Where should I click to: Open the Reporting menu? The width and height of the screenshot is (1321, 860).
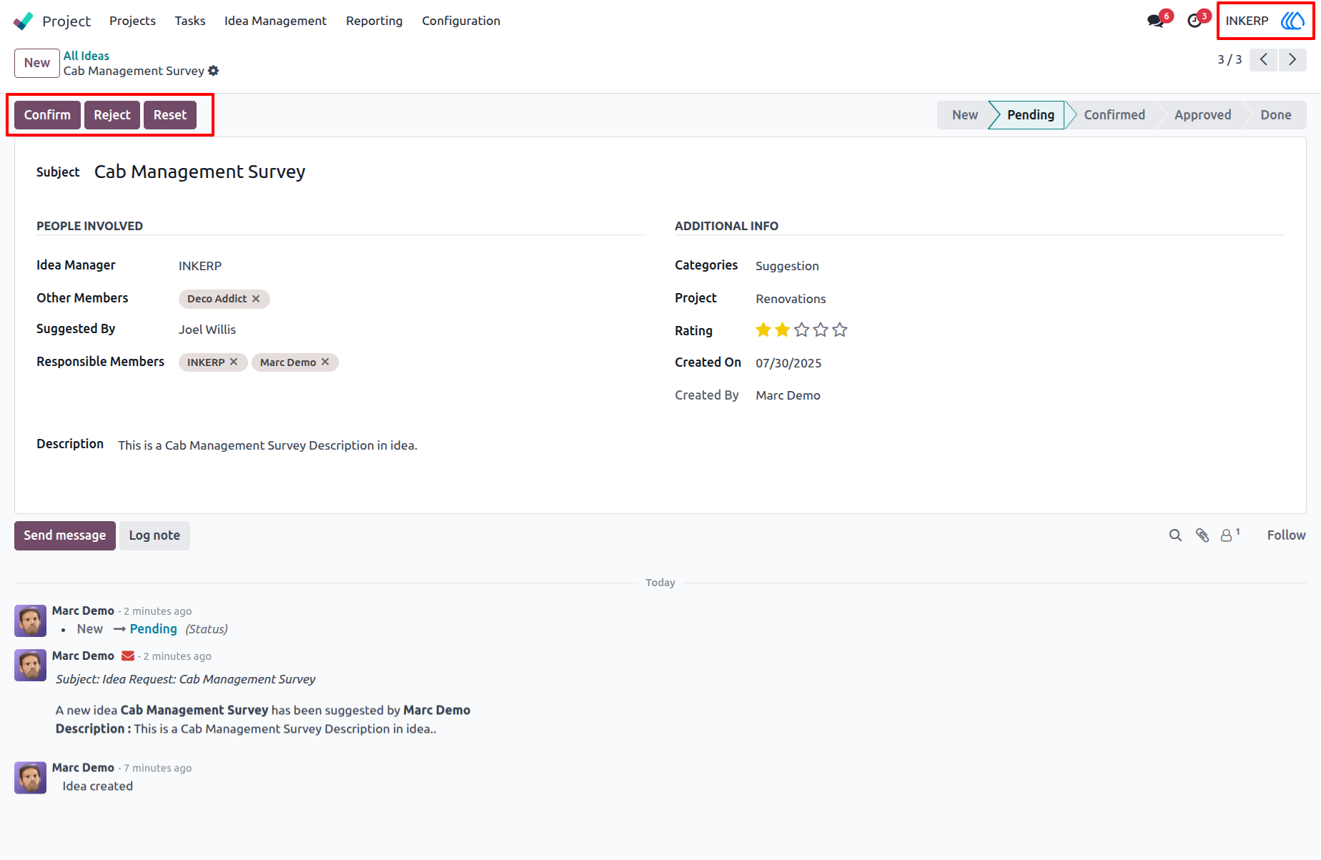click(374, 21)
